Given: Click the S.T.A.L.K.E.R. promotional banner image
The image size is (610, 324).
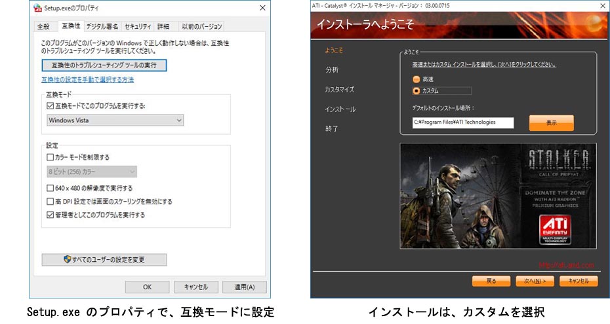Looking at the screenshot, I should (x=498, y=196).
